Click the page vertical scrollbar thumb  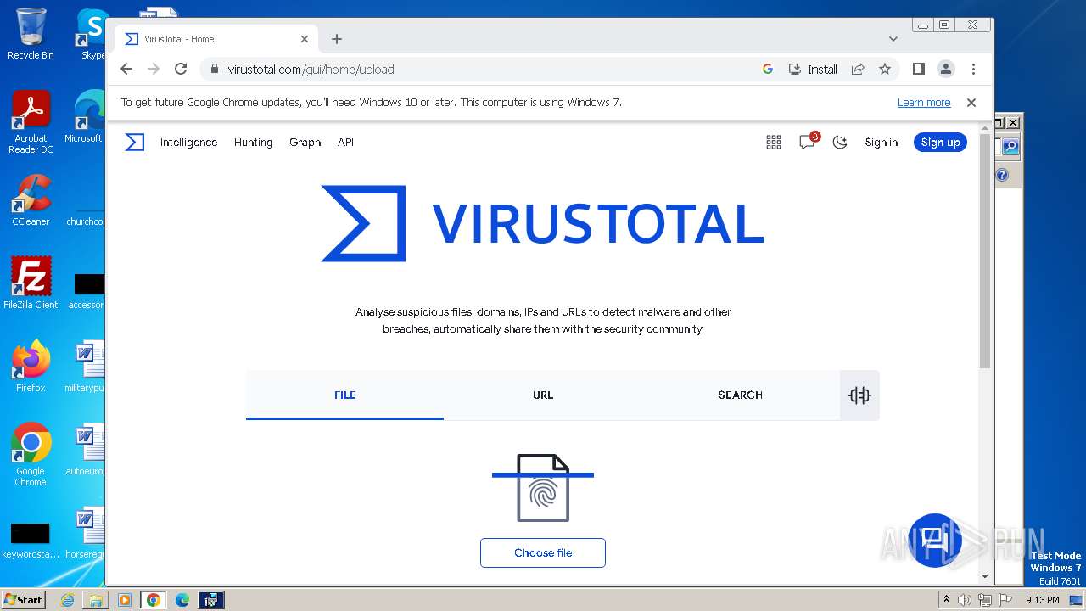[985, 250]
